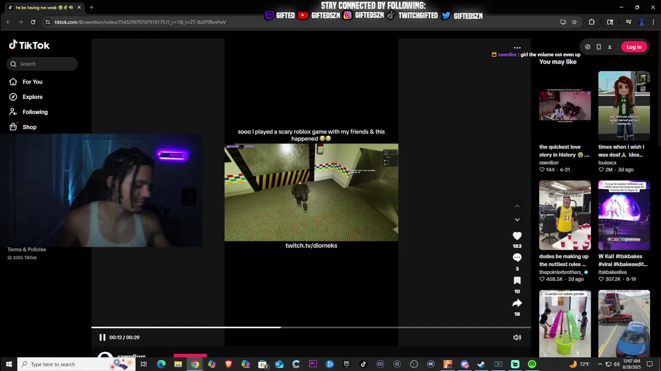Image resolution: width=661 pixels, height=371 pixels.
Task: Open File Explorer from taskbar
Action: [178, 364]
